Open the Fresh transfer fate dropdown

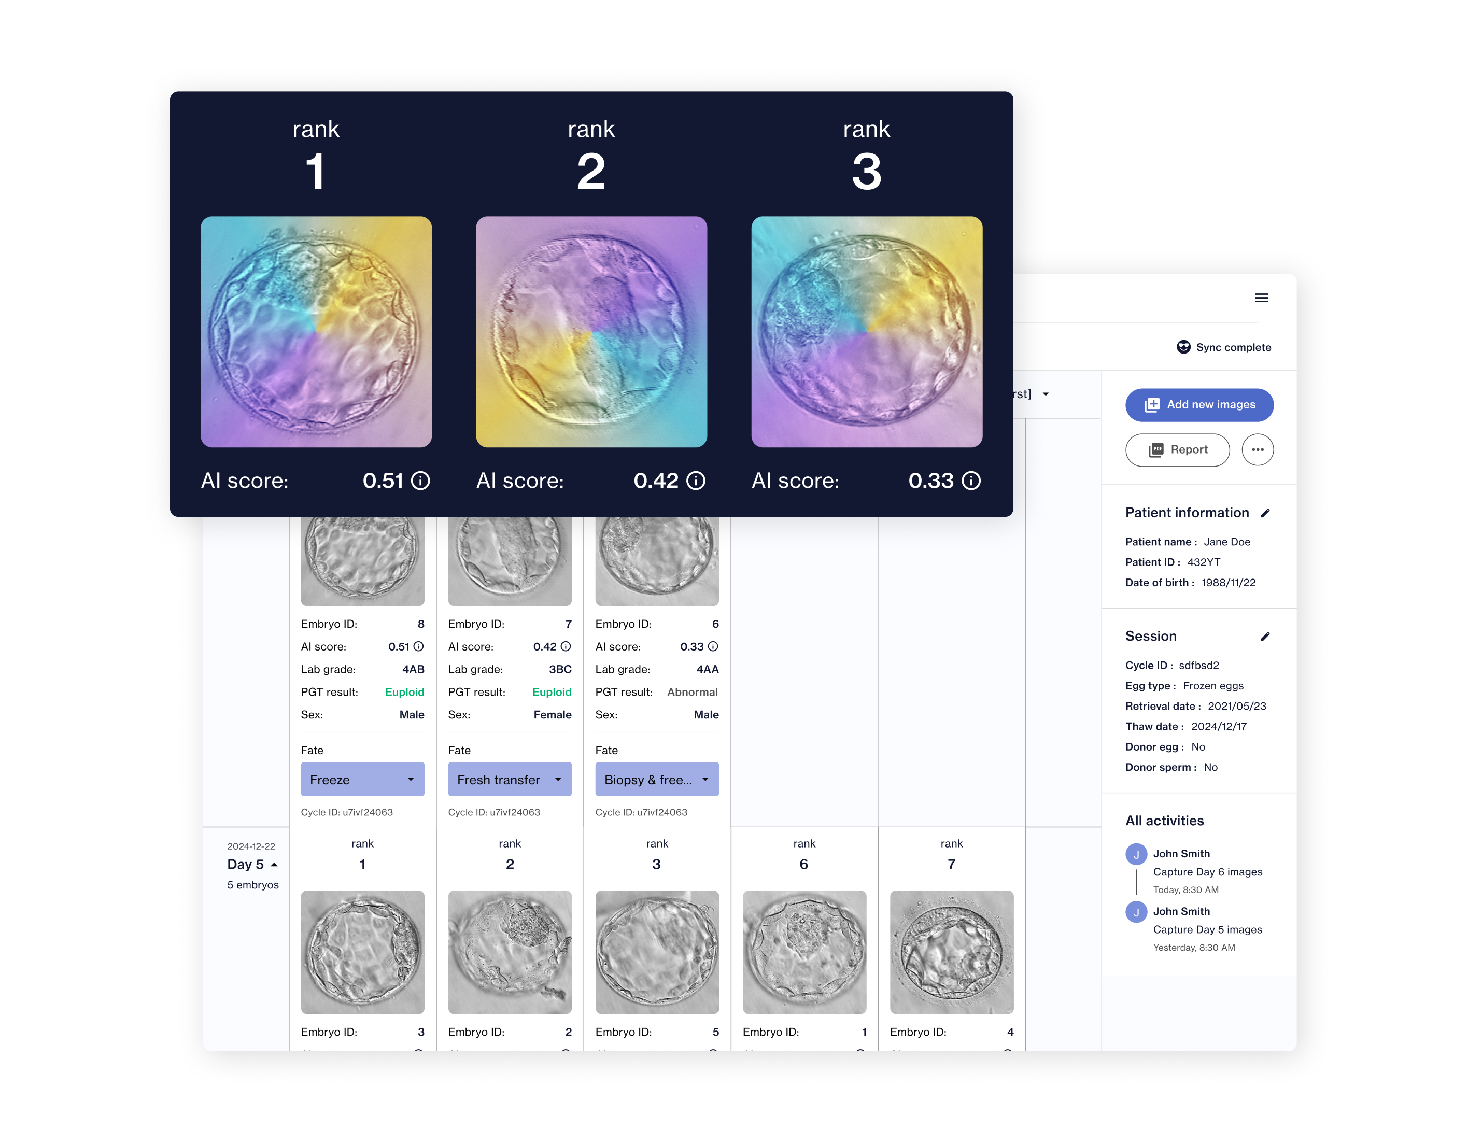pyautogui.click(x=510, y=779)
